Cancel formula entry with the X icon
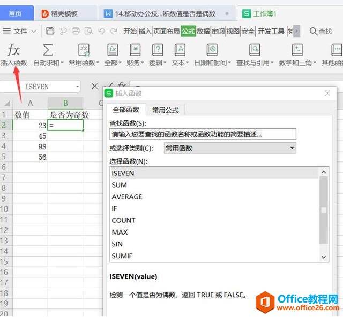Screen dimensions: 343x317 (95, 87)
